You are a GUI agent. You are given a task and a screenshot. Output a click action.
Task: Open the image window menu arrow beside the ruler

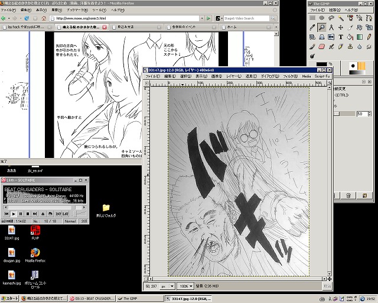[146, 83]
